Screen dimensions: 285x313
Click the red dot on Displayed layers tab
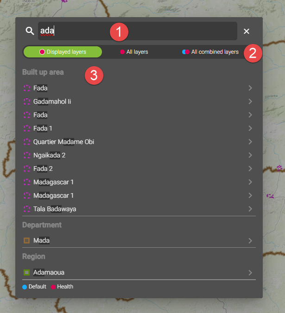[42, 52]
